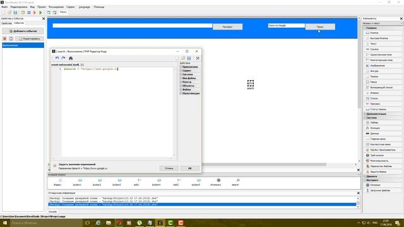The width and height of the screenshot is (404, 227).
Task: Select shape1 object in objects bar
Action: pos(57,182)
